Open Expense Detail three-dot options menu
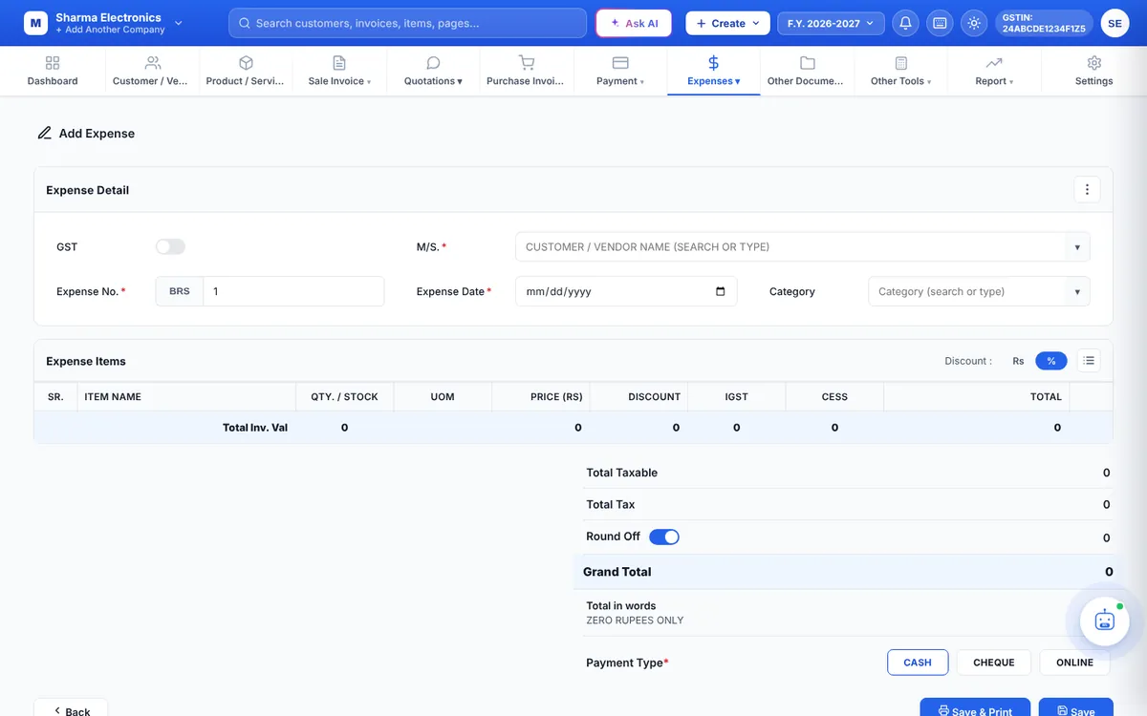Viewport: 1147px width, 716px height. (1087, 190)
